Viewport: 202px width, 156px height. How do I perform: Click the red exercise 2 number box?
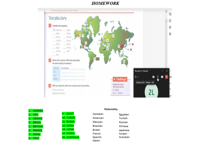click(50, 60)
